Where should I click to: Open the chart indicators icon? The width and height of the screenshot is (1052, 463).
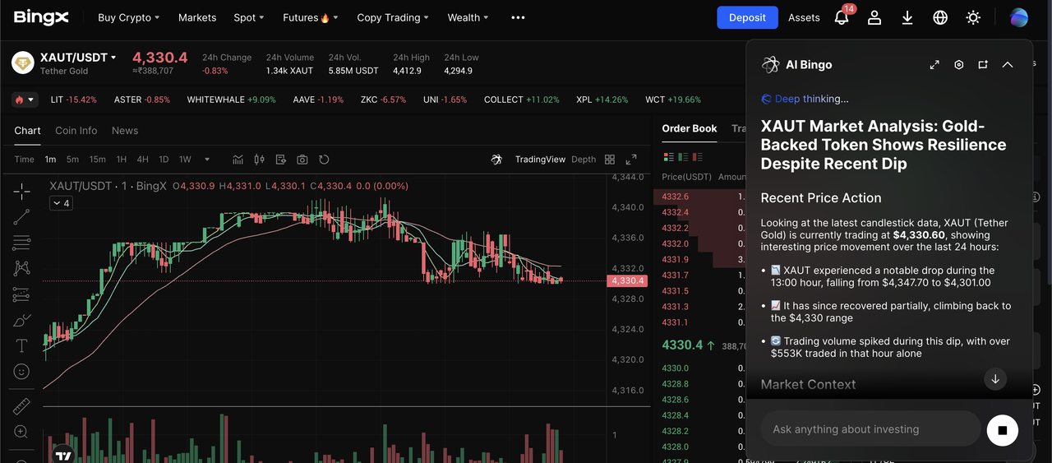(x=238, y=160)
